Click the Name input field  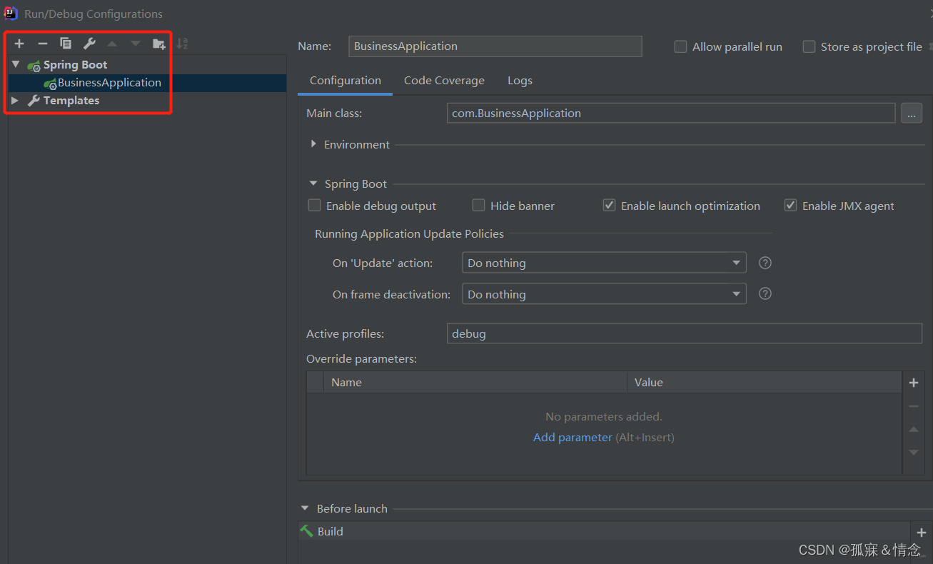(495, 46)
